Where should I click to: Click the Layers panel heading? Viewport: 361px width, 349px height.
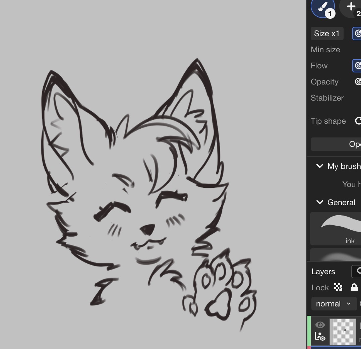click(x=323, y=272)
